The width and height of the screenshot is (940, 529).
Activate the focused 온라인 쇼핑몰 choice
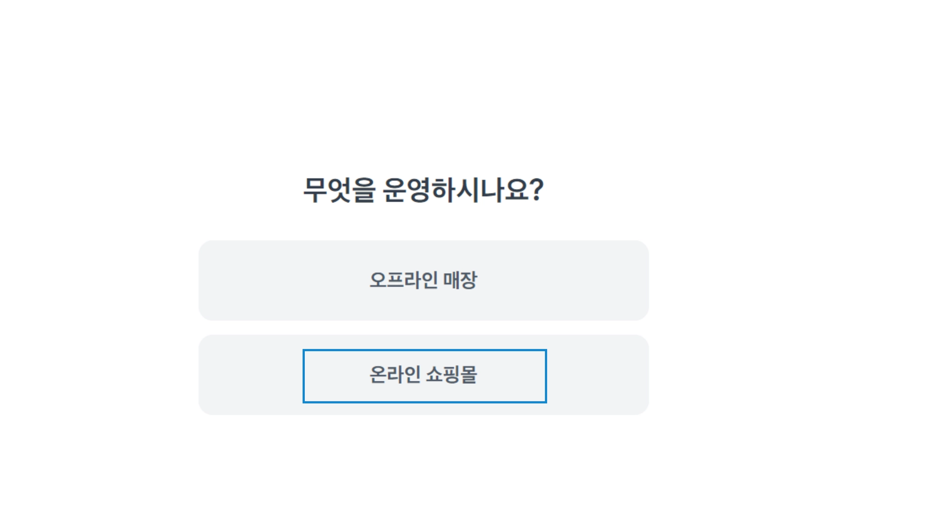click(x=424, y=376)
